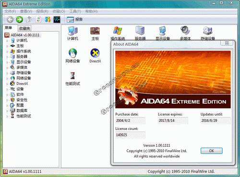The width and height of the screenshot is (240, 177).
Task: Click status bar FinalWire copyright text
Action: pyautogui.click(x=181, y=172)
